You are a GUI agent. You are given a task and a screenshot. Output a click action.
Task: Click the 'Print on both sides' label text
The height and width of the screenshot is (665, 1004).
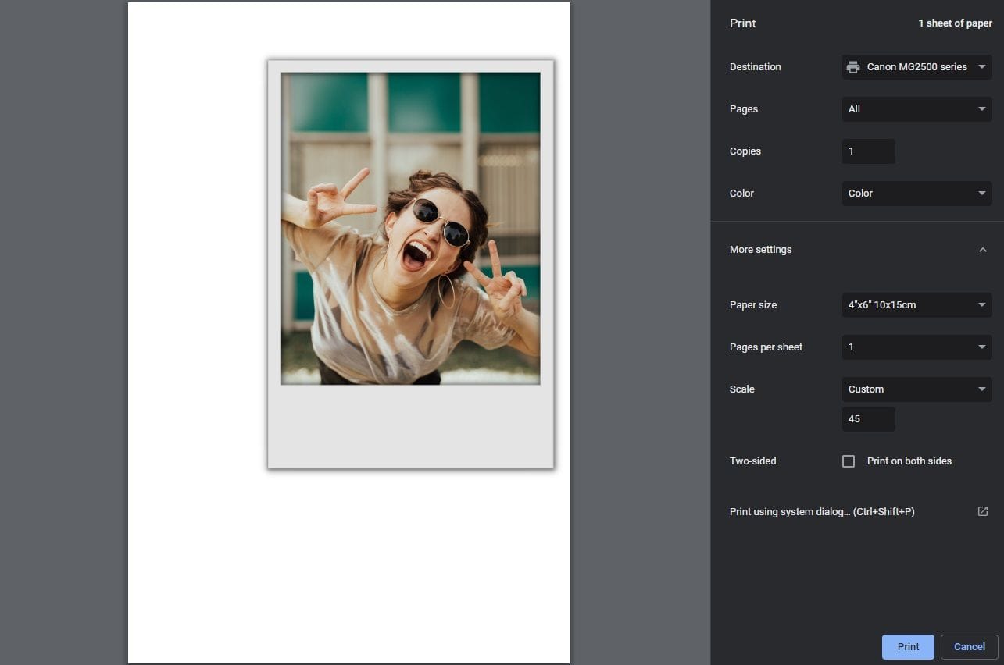[x=909, y=461]
